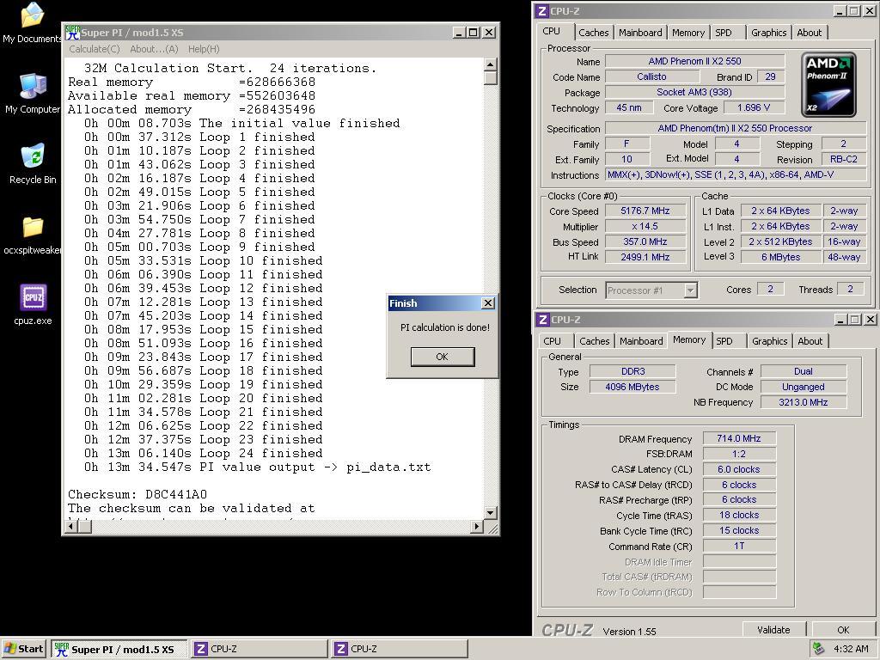Expand the Processor #1 selection dropdown
This screenshot has height=660, width=880.
(691, 290)
